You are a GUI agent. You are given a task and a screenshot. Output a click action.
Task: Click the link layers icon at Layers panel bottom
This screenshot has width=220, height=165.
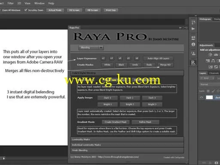pyautogui.click(x=204, y=163)
